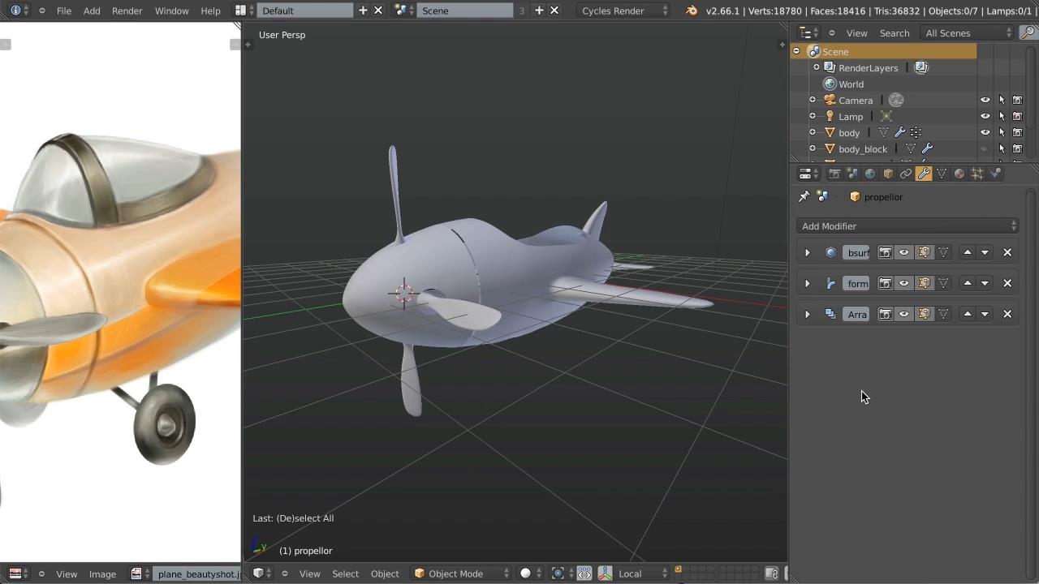Screen dimensions: 1039x584
Task: Open the Select menu in 3D view header
Action: pyautogui.click(x=345, y=573)
